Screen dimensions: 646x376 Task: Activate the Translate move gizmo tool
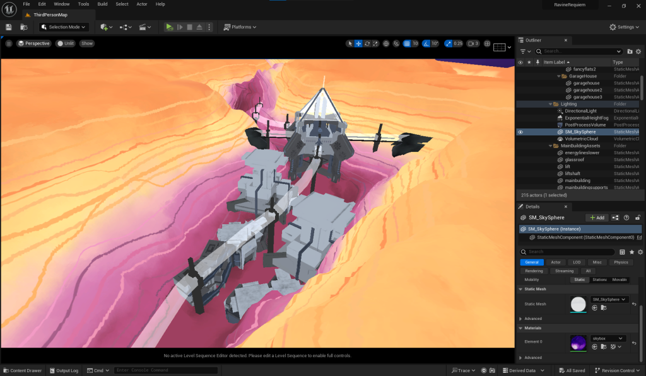[x=358, y=43]
